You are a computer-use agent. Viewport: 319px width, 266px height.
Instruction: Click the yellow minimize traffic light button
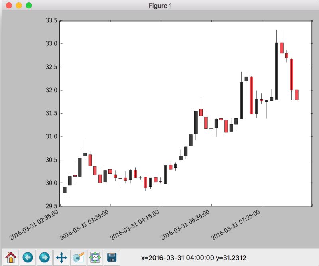[19, 6]
